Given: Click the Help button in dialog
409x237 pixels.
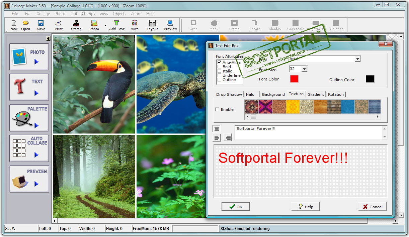Looking at the screenshot, I should click(305, 207).
